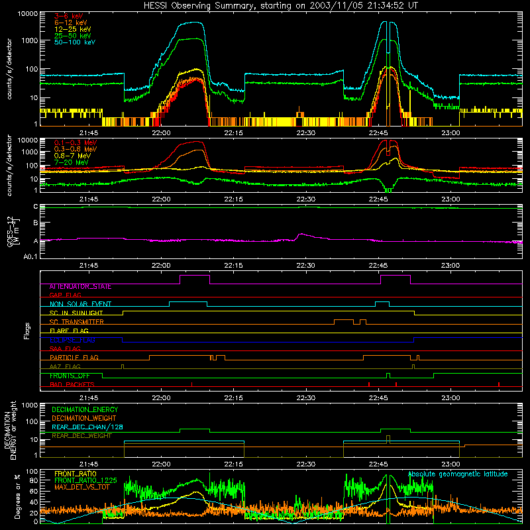530x530 pixels.
Task: Click the ATTENUATOR_STATE flag label
Action: pyautogui.click(x=80, y=287)
